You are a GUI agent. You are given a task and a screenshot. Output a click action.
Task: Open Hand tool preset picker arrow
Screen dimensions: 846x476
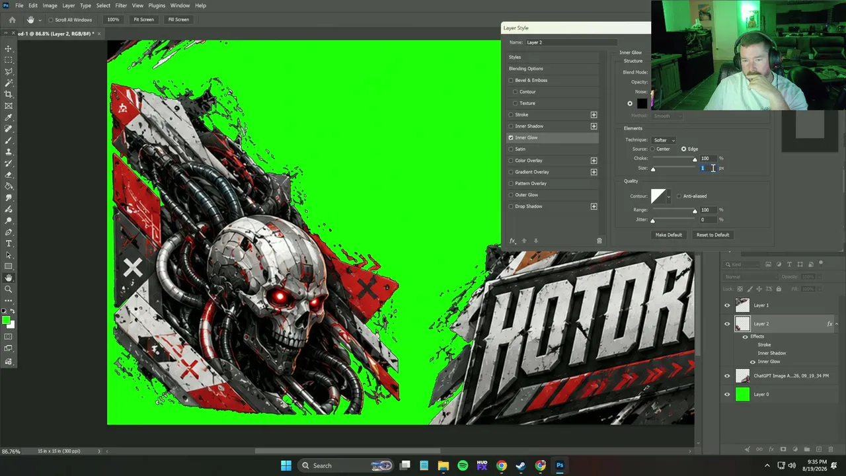(40, 20)
